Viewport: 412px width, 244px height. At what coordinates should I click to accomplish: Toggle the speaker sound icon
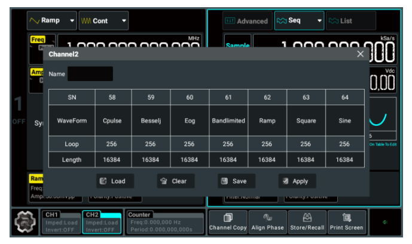tap(385, 223)
